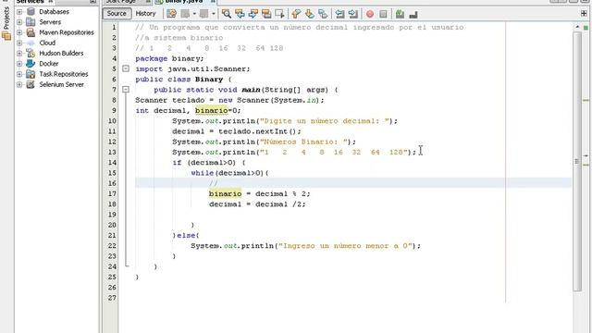Click scroll-up arrow of editor scrollbar

click(577, 27)
